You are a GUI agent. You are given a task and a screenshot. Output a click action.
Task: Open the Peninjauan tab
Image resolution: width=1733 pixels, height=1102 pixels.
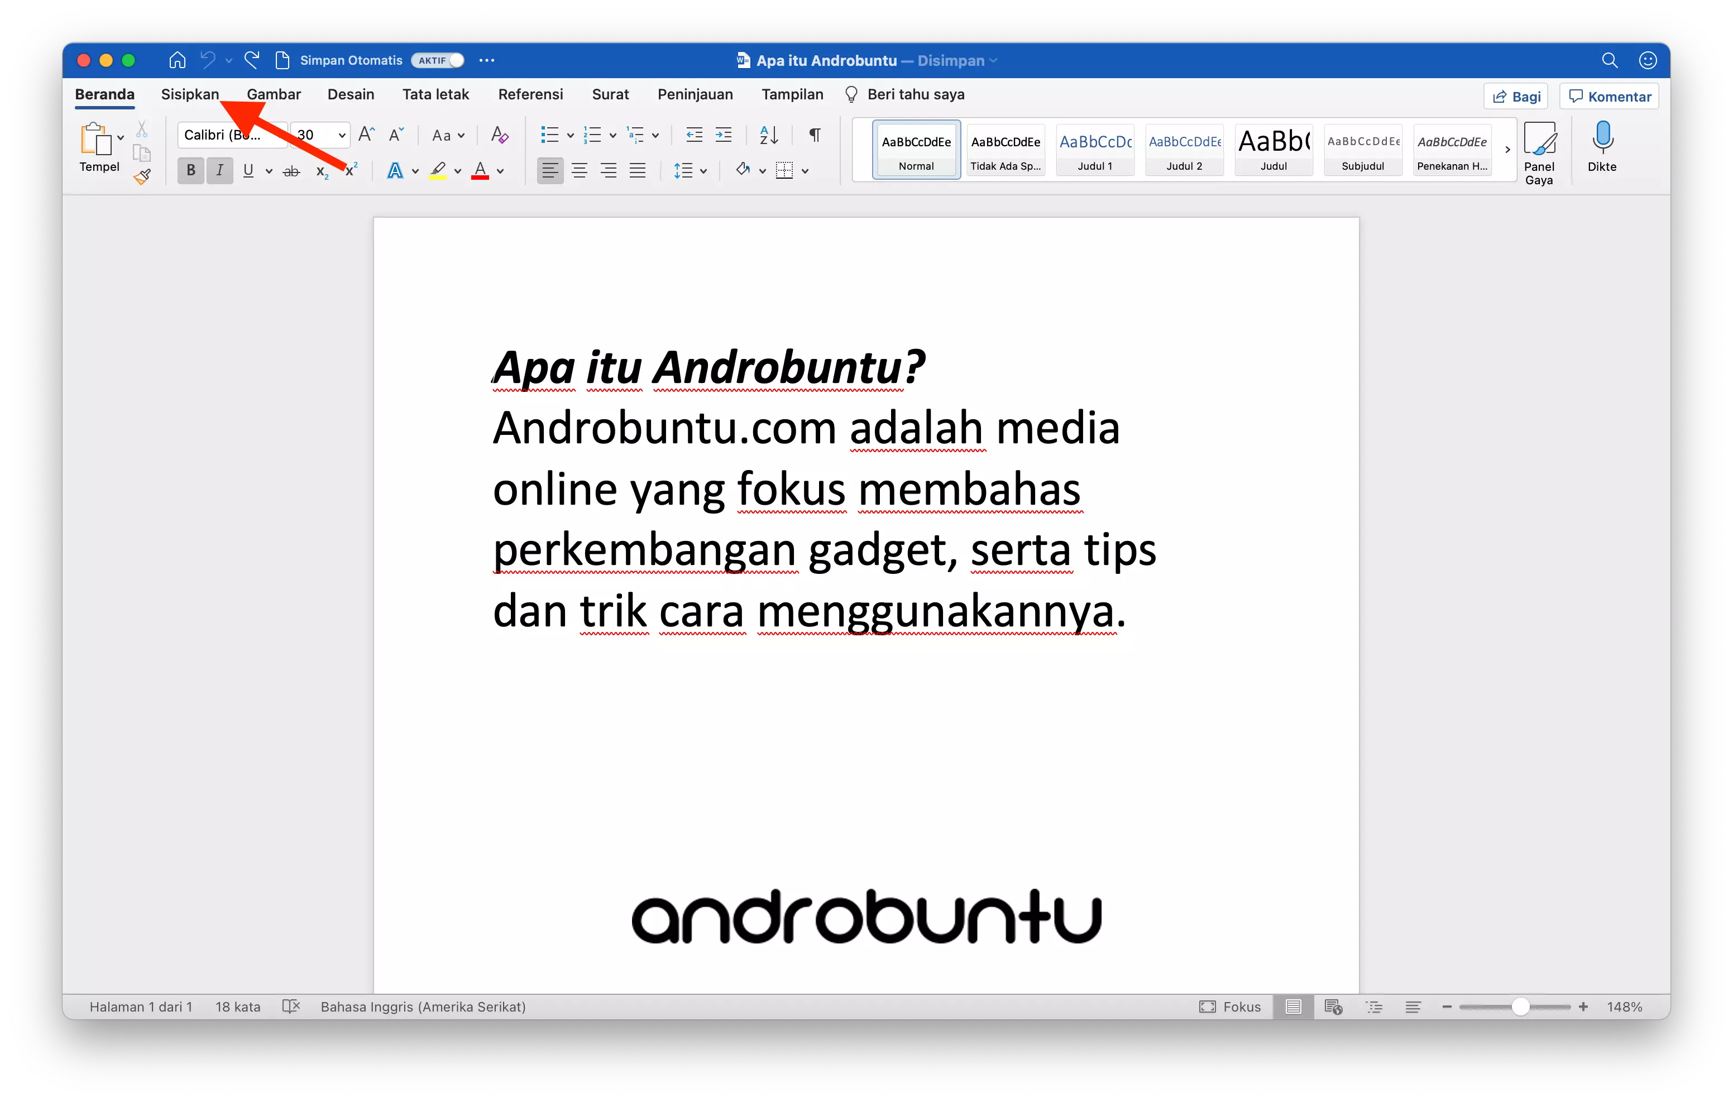coord(695,94)
